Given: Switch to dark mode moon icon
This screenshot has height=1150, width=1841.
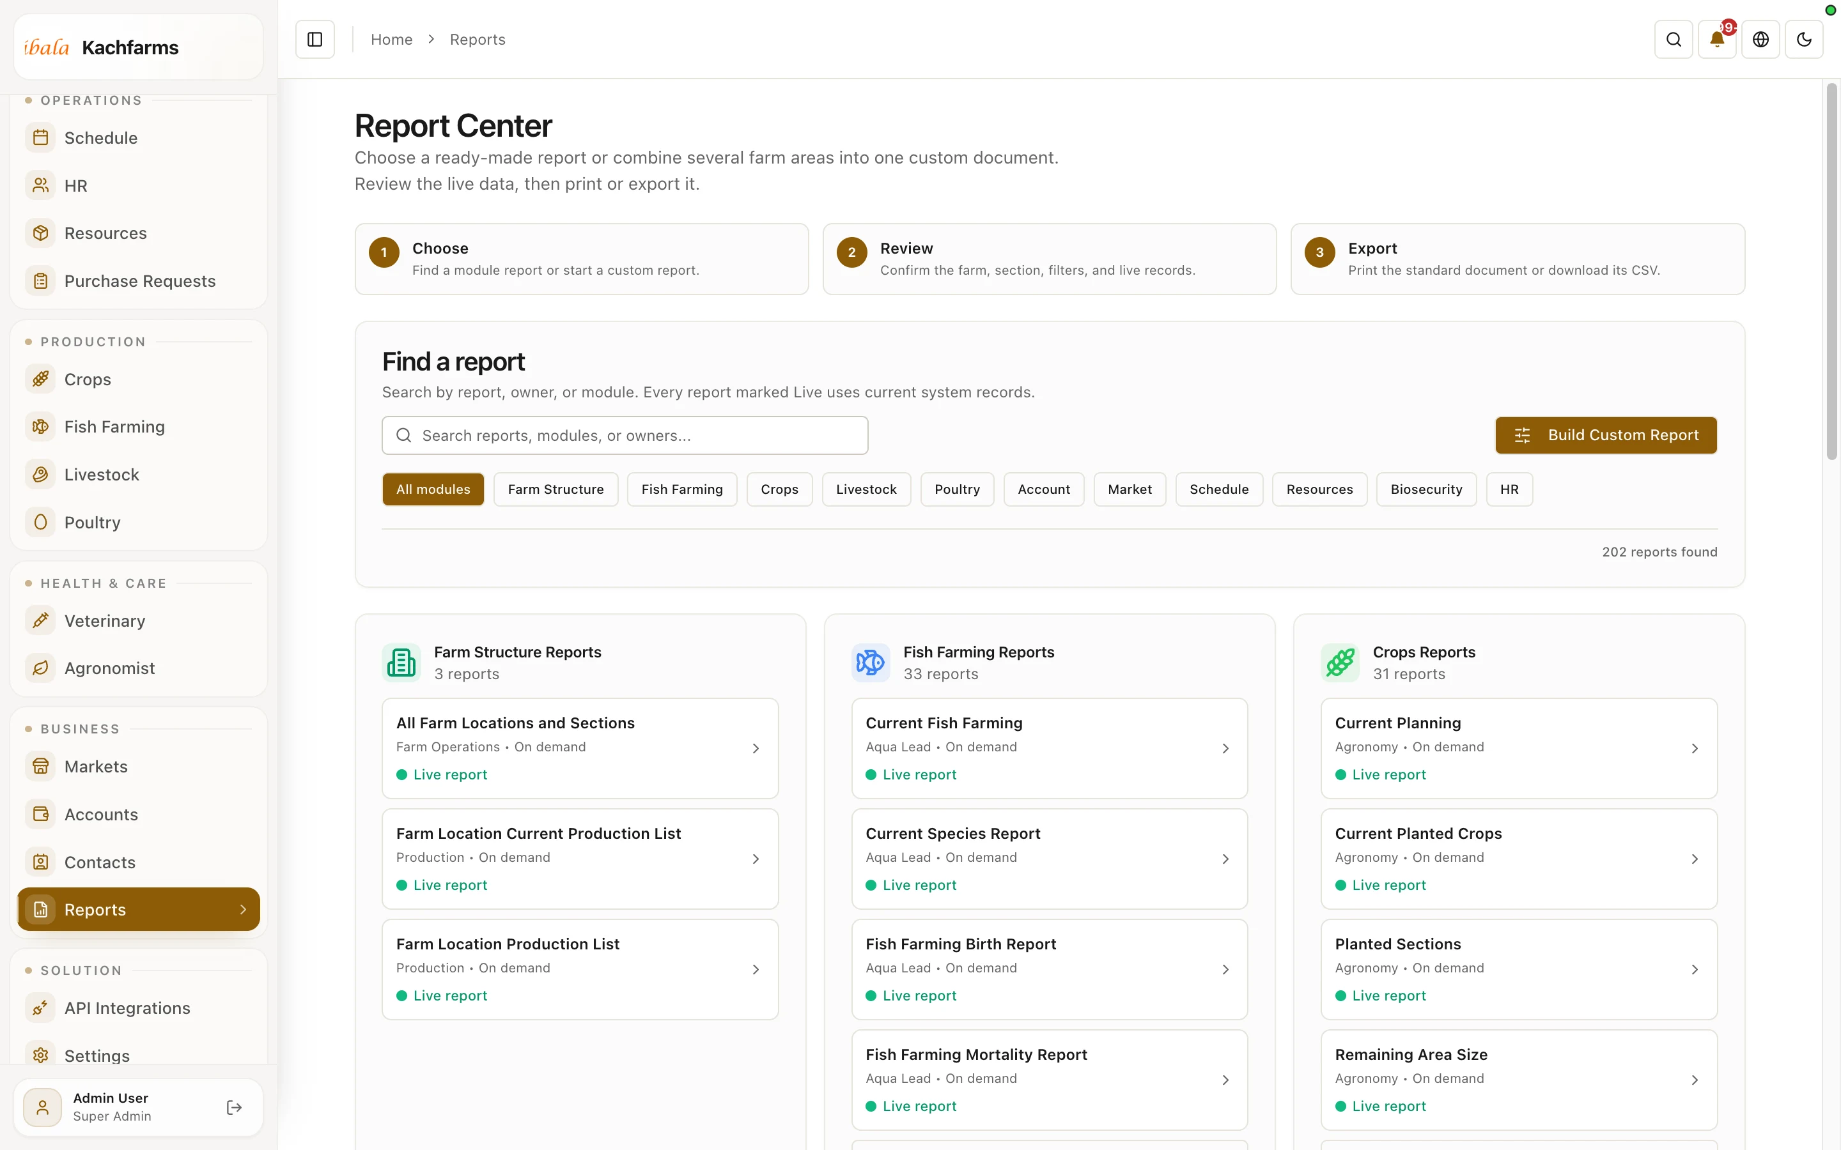Looking at the screenshot, I should tap(1804, 40).
